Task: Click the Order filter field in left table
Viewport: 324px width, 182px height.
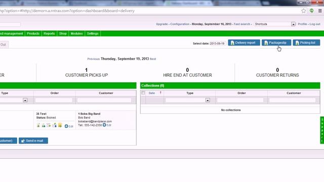Action: tap(54, 100)
